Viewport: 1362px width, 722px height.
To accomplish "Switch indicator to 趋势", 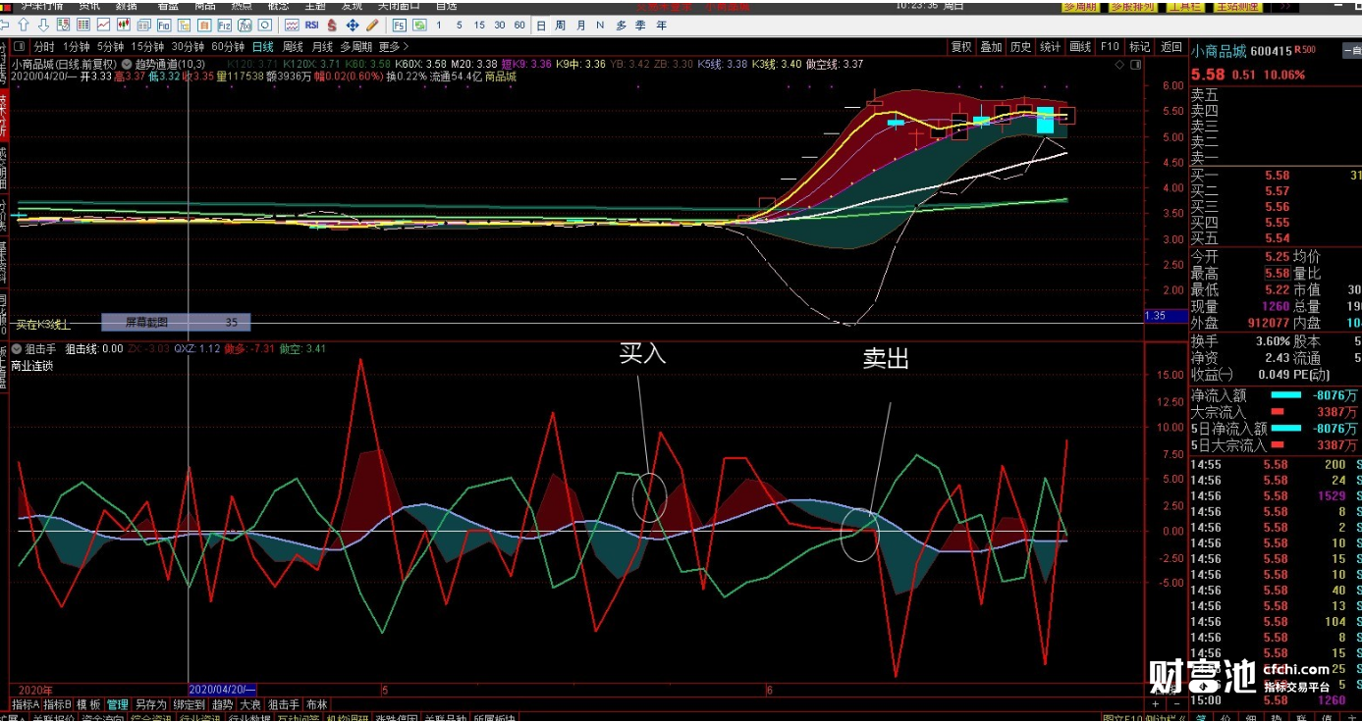I will 222,704.
